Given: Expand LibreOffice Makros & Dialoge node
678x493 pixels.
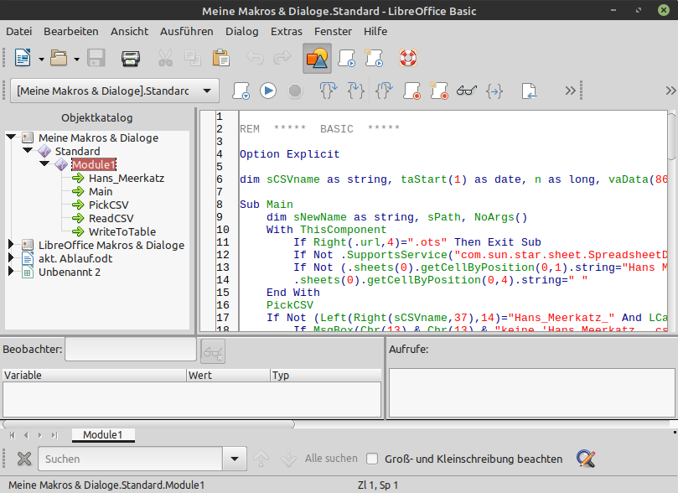Looking at the screenshot, I should 11,245.
